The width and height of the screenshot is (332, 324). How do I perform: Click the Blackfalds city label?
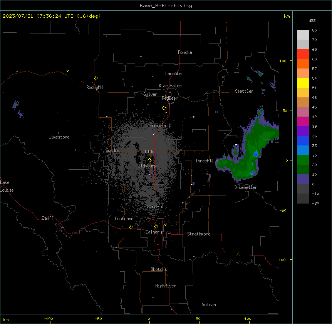point(170,86)
